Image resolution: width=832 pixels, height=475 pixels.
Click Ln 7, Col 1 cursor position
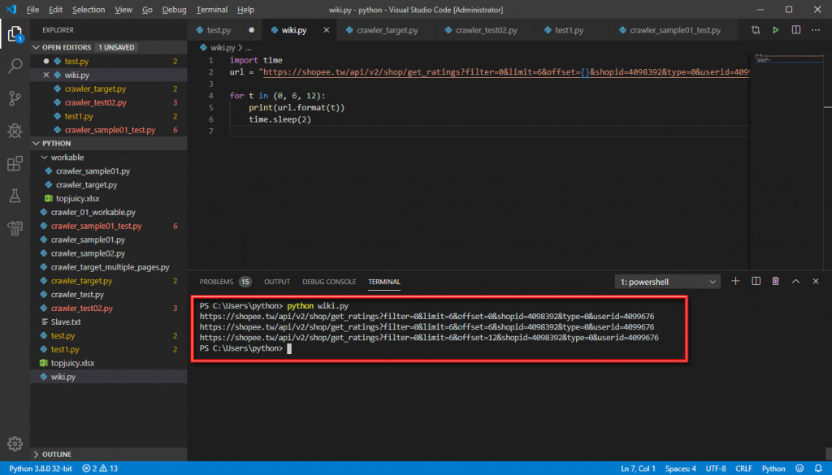click(638, 469)
